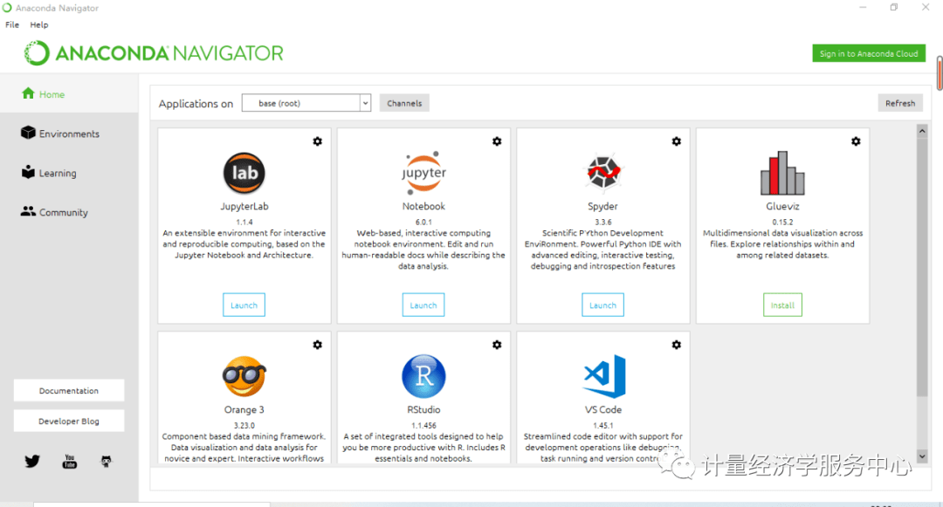Click the Learning book icon
The width and height of the screenshot is (943, 507).
28,172
